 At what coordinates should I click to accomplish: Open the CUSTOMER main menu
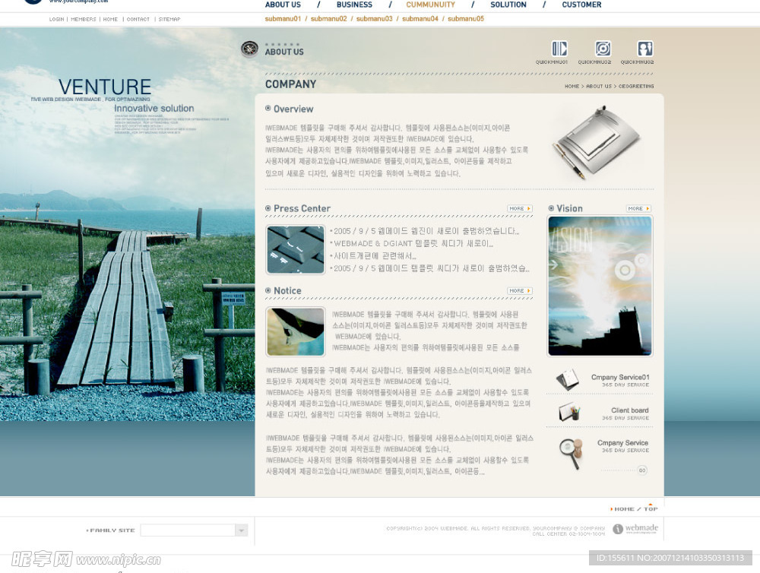(581, 5)
